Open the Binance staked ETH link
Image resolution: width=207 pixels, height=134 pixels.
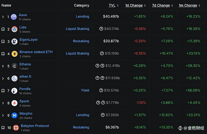point(36,52)
